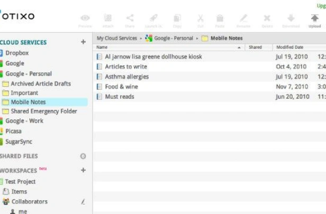This screenshot has width=326, height=214.
Task: Click the Launch In rocket icon
Action: click(x=153, y=18)
